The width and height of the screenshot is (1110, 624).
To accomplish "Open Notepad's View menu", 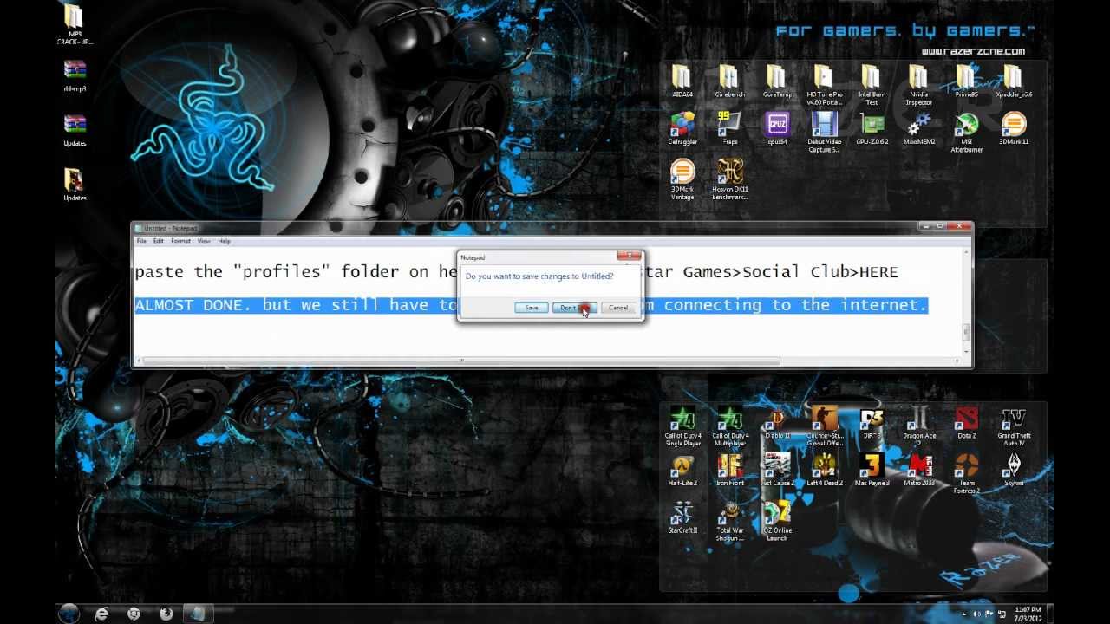I will coord(204,241).
